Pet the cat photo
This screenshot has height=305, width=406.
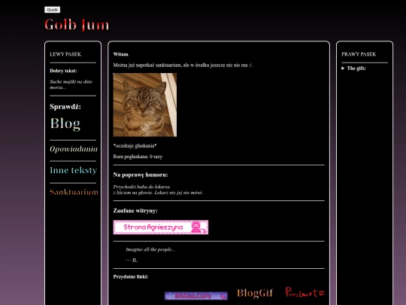pyautogui.click(x=145, y=105)
